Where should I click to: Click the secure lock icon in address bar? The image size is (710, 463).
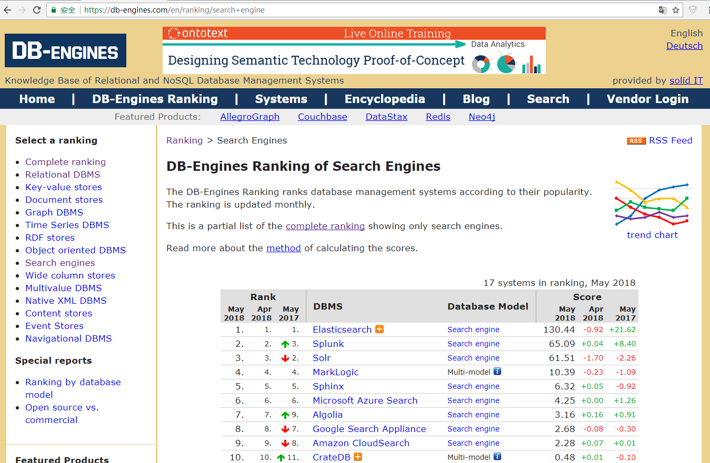click(x=54, y=10)
